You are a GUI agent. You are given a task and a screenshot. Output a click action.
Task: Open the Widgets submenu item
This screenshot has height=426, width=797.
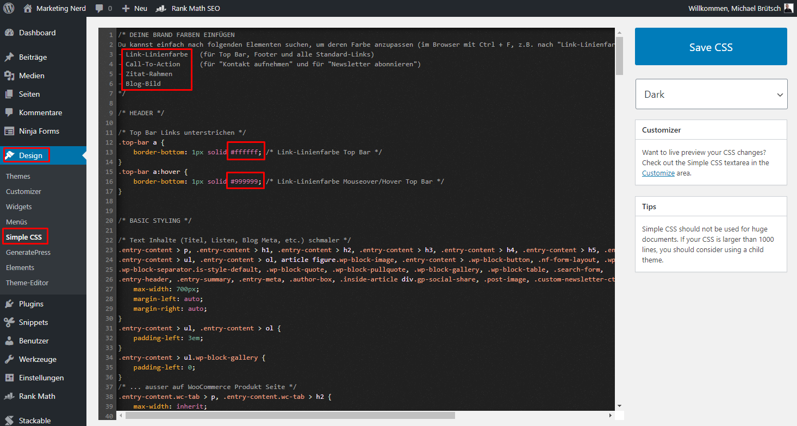(19, 206)
